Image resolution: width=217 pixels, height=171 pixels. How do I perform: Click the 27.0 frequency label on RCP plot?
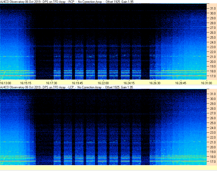coord(213,28)
